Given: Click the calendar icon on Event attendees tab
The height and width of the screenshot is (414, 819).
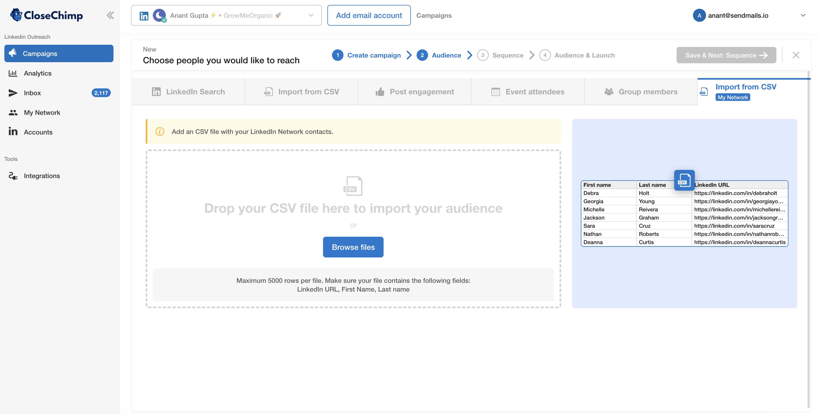Looking at the screenshot, I should tap(496, 92).
